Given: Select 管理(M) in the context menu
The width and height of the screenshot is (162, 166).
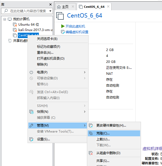Looking at the screenshot, I should tap(58, 126).
